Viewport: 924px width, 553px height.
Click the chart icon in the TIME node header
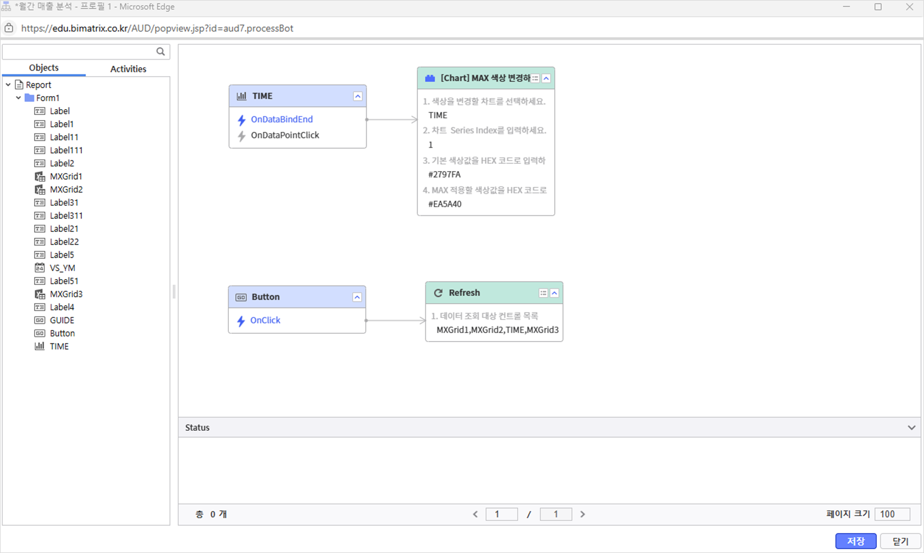coord(241,96)
